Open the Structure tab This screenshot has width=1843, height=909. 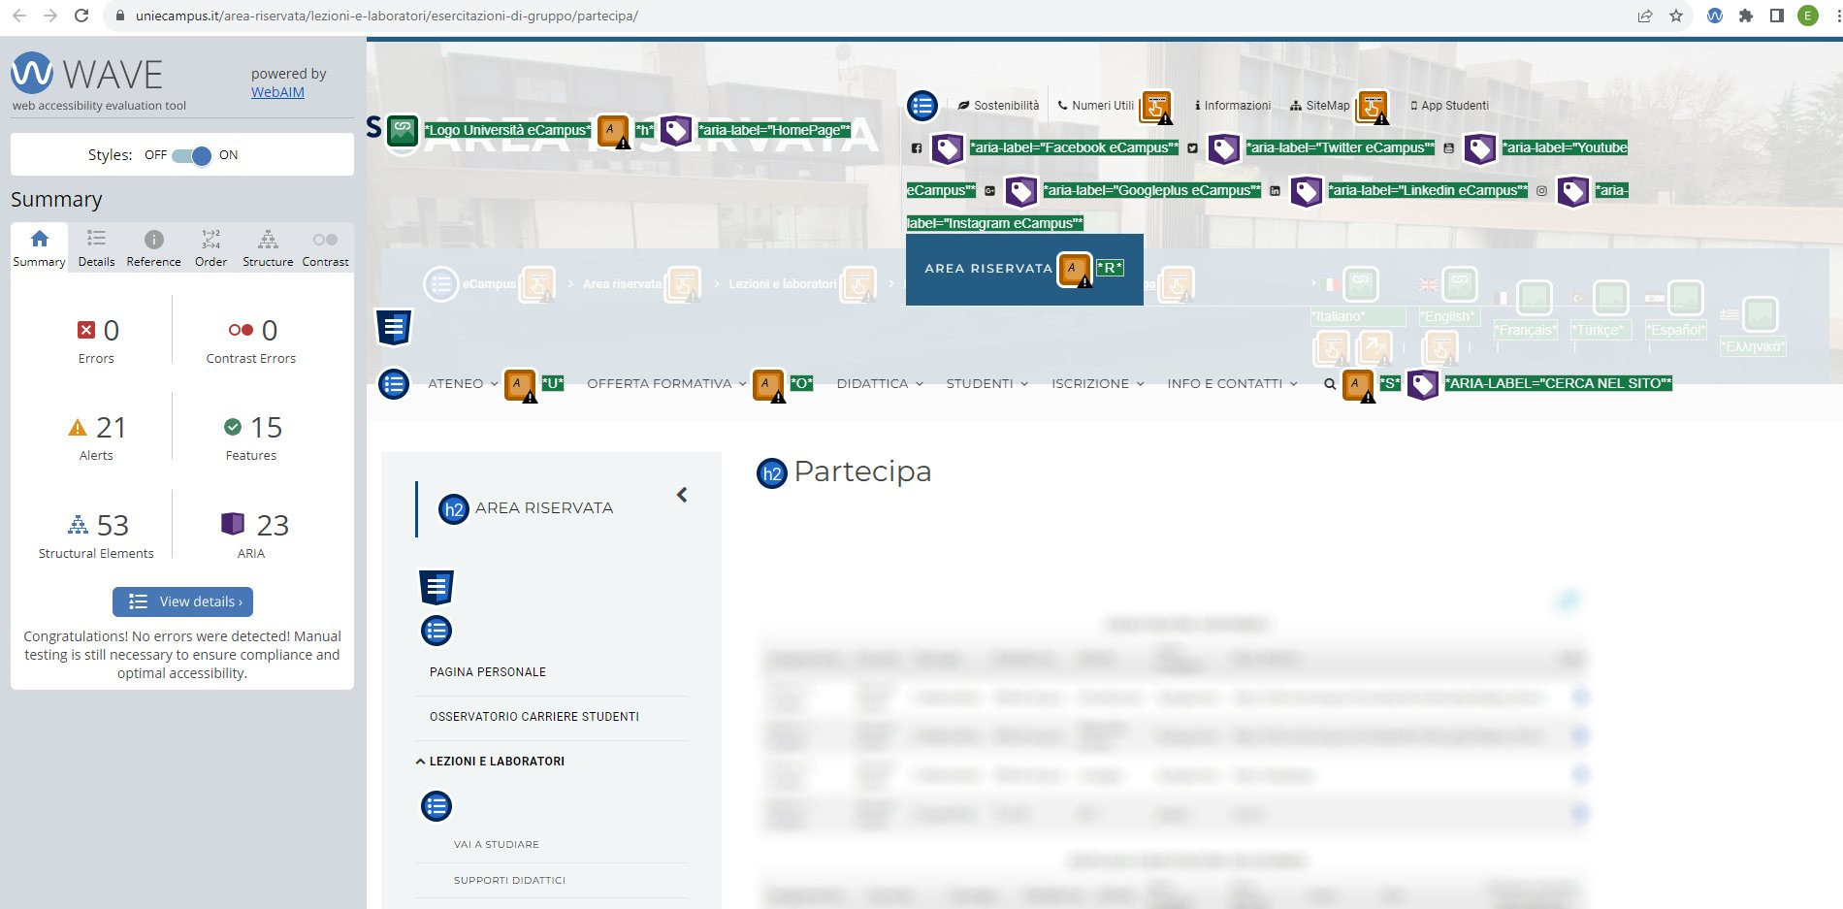coord(268,248)
